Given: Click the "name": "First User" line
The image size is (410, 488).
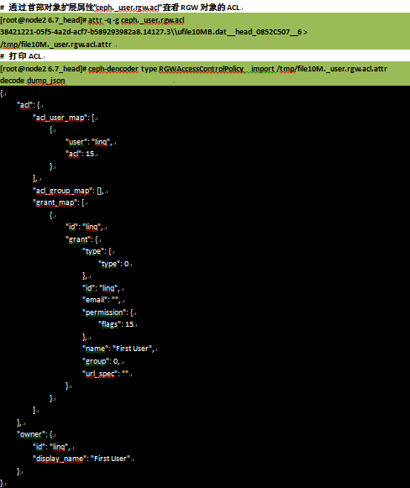Looking at the screenshot, I should [x=118, y=349].
